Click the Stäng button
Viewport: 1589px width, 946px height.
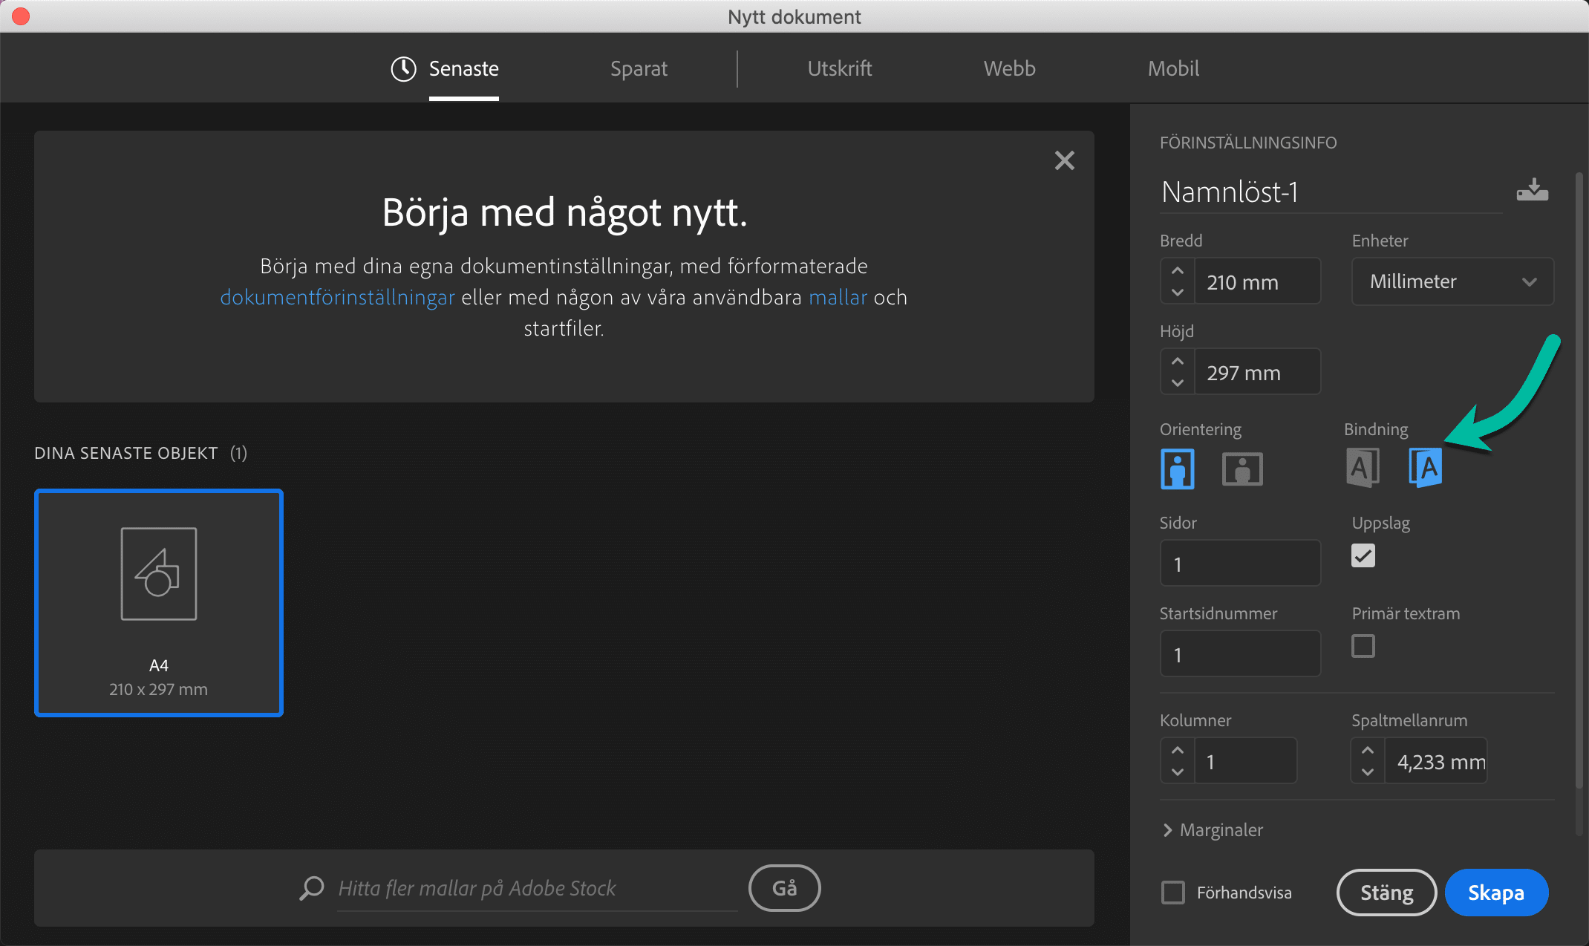[x=1386, y=893]
